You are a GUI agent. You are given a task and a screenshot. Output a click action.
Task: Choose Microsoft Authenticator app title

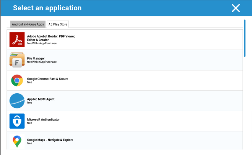pyautogui.click(x=43, y=119)
